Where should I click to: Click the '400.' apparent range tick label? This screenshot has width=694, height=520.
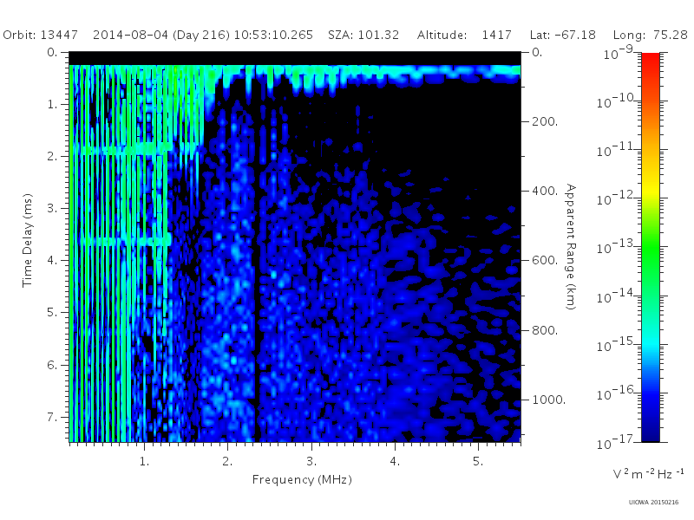pos(545,191)
